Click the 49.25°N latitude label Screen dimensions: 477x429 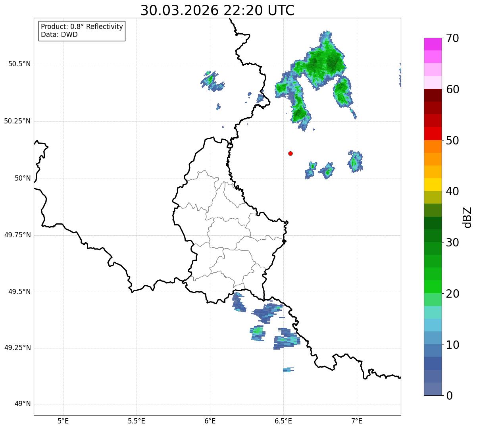coord(17,348)
